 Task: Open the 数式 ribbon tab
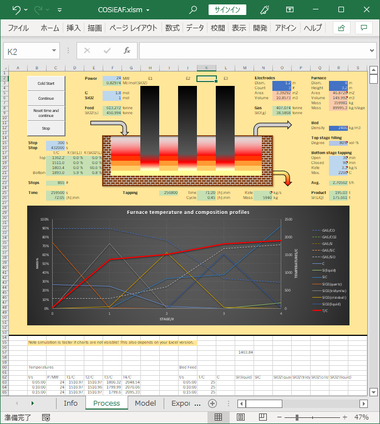(x=173, y=28)
